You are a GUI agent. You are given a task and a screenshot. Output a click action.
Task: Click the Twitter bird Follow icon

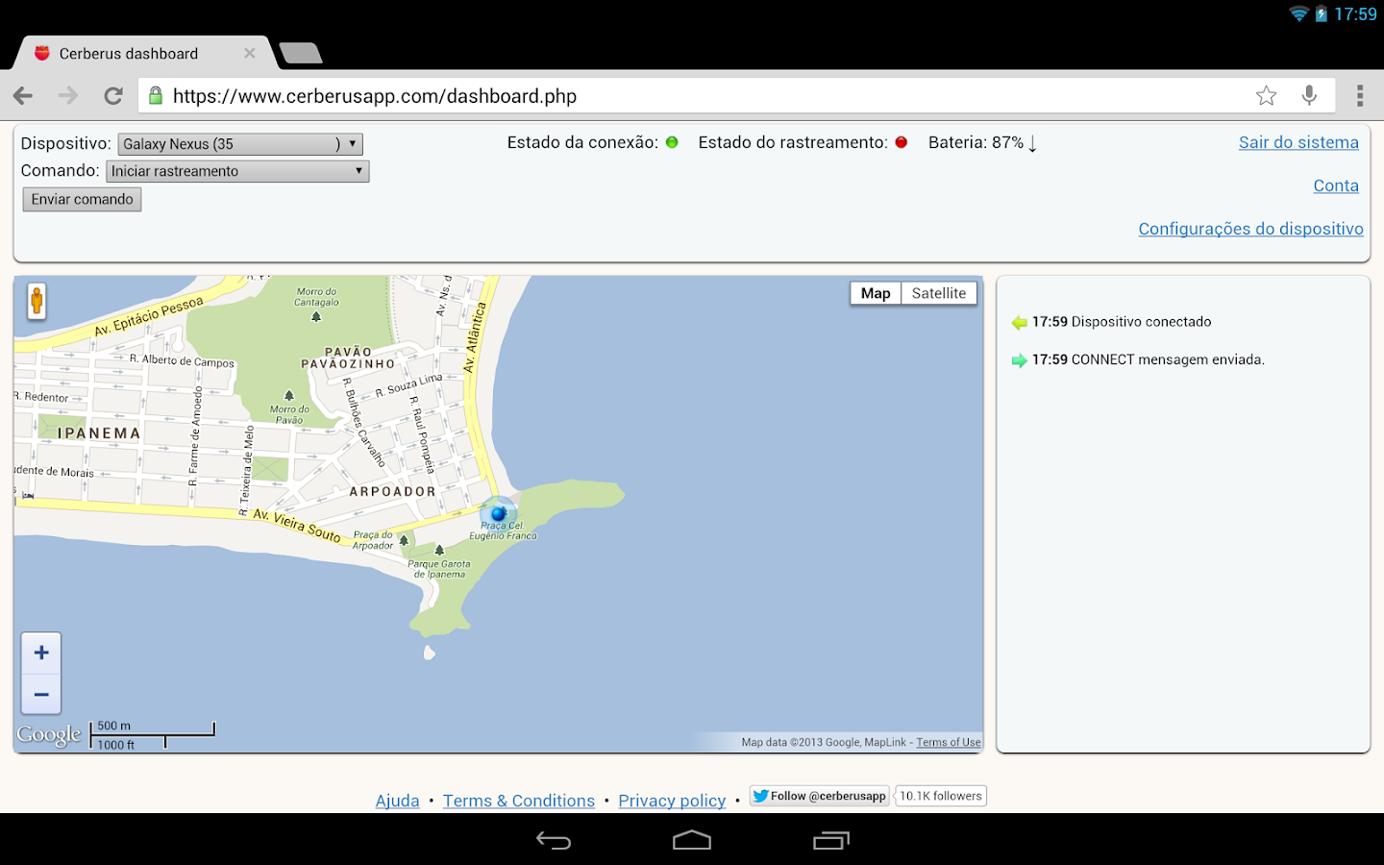click(x=762, y=796)
